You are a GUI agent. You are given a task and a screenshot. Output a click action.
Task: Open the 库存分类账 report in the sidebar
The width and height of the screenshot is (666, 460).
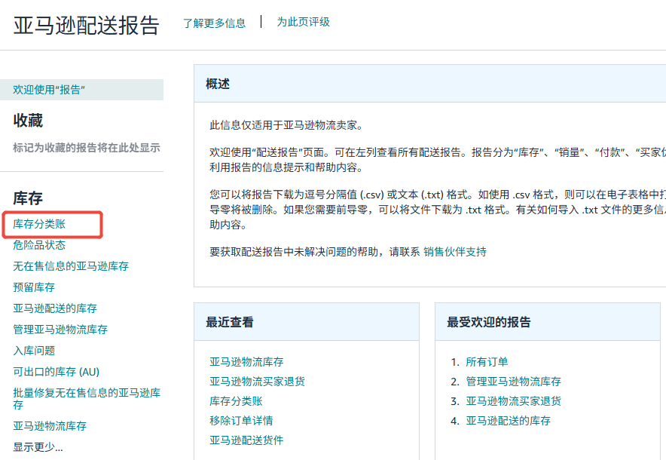(x=39, y=224)
